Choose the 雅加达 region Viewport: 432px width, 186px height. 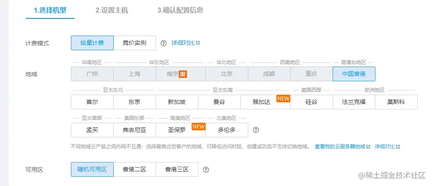click(265, 102)
